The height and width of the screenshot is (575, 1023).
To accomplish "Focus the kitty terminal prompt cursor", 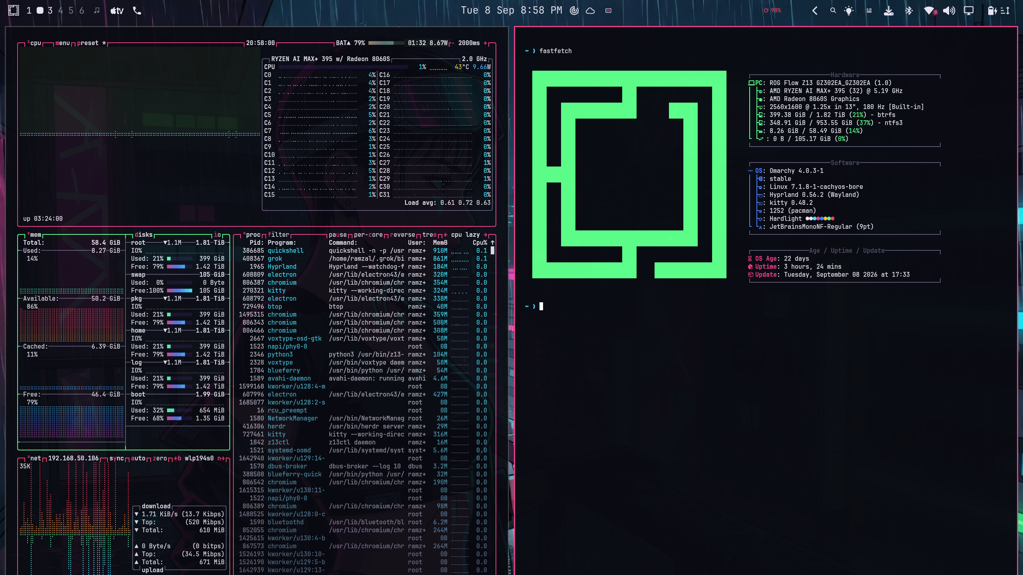I will (541, 306).
